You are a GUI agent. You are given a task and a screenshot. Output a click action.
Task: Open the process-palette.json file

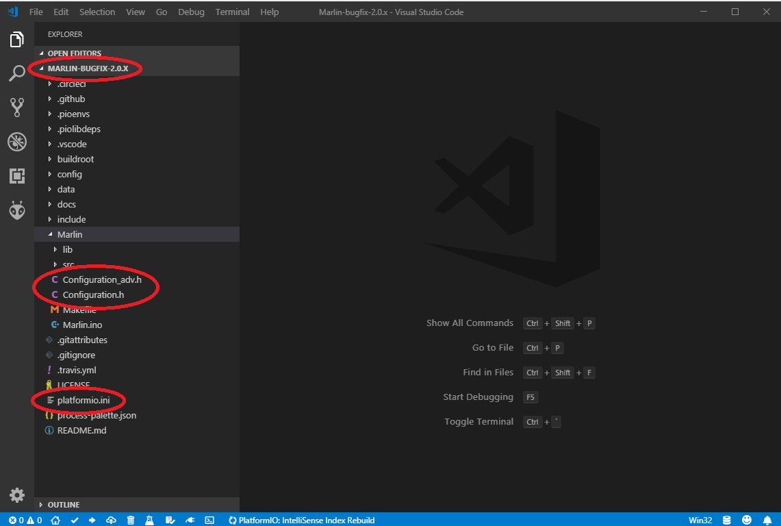(137, 415)
